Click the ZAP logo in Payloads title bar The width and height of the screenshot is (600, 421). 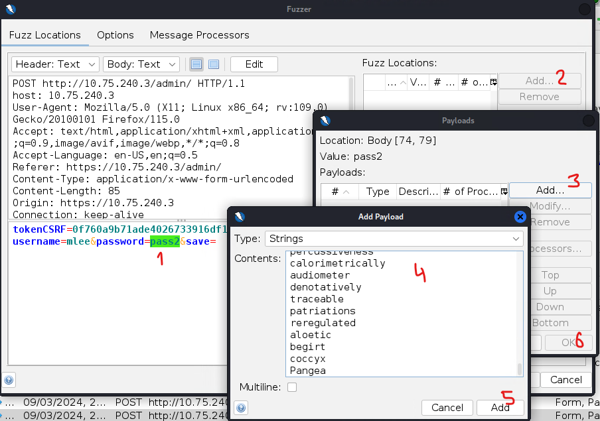click(x=325, y=121)
